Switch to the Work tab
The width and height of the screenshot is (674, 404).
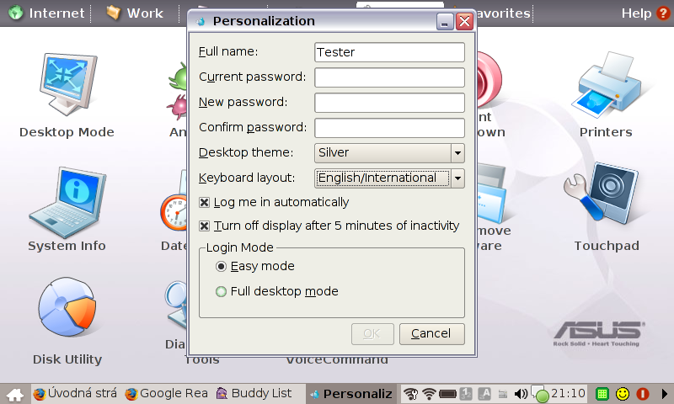click(x=135, y=13)
